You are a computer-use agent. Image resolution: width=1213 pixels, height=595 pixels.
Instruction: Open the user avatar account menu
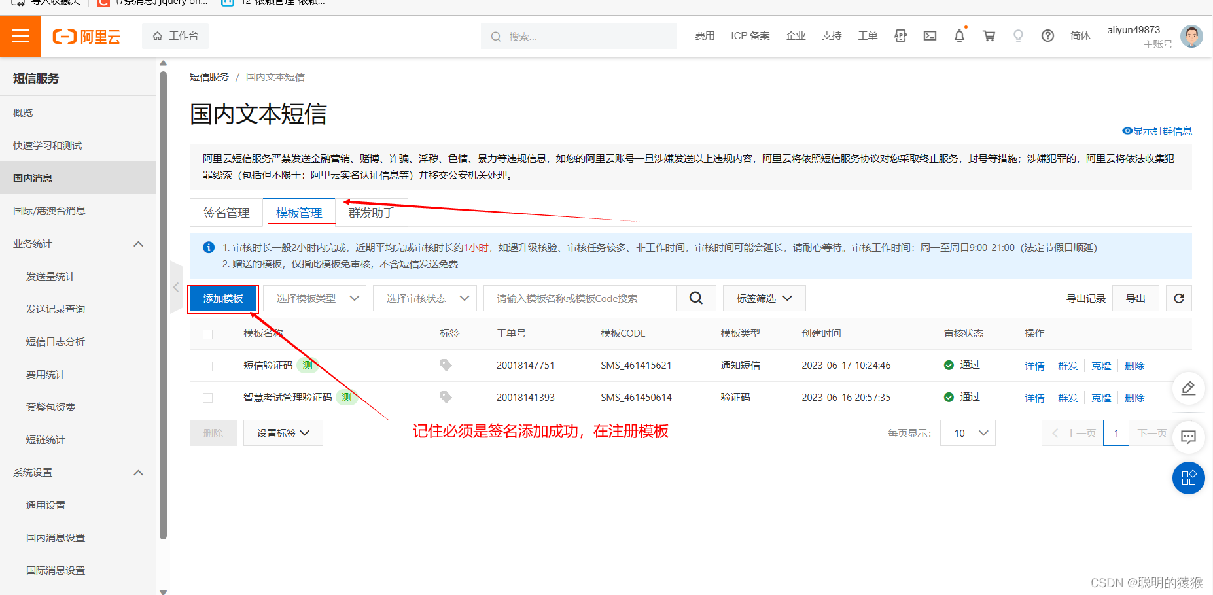click(1191, 36)
